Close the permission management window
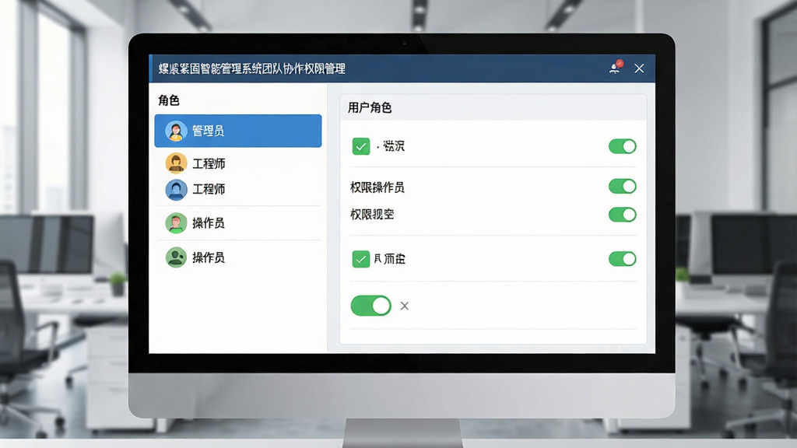 point(639,68)
